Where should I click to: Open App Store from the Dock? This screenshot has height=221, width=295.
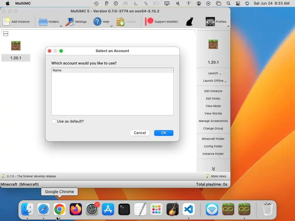108,209
